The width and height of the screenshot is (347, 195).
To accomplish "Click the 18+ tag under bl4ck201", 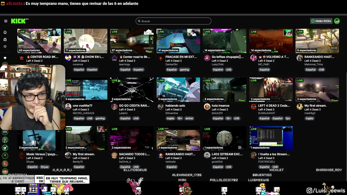I will [229, 118].
